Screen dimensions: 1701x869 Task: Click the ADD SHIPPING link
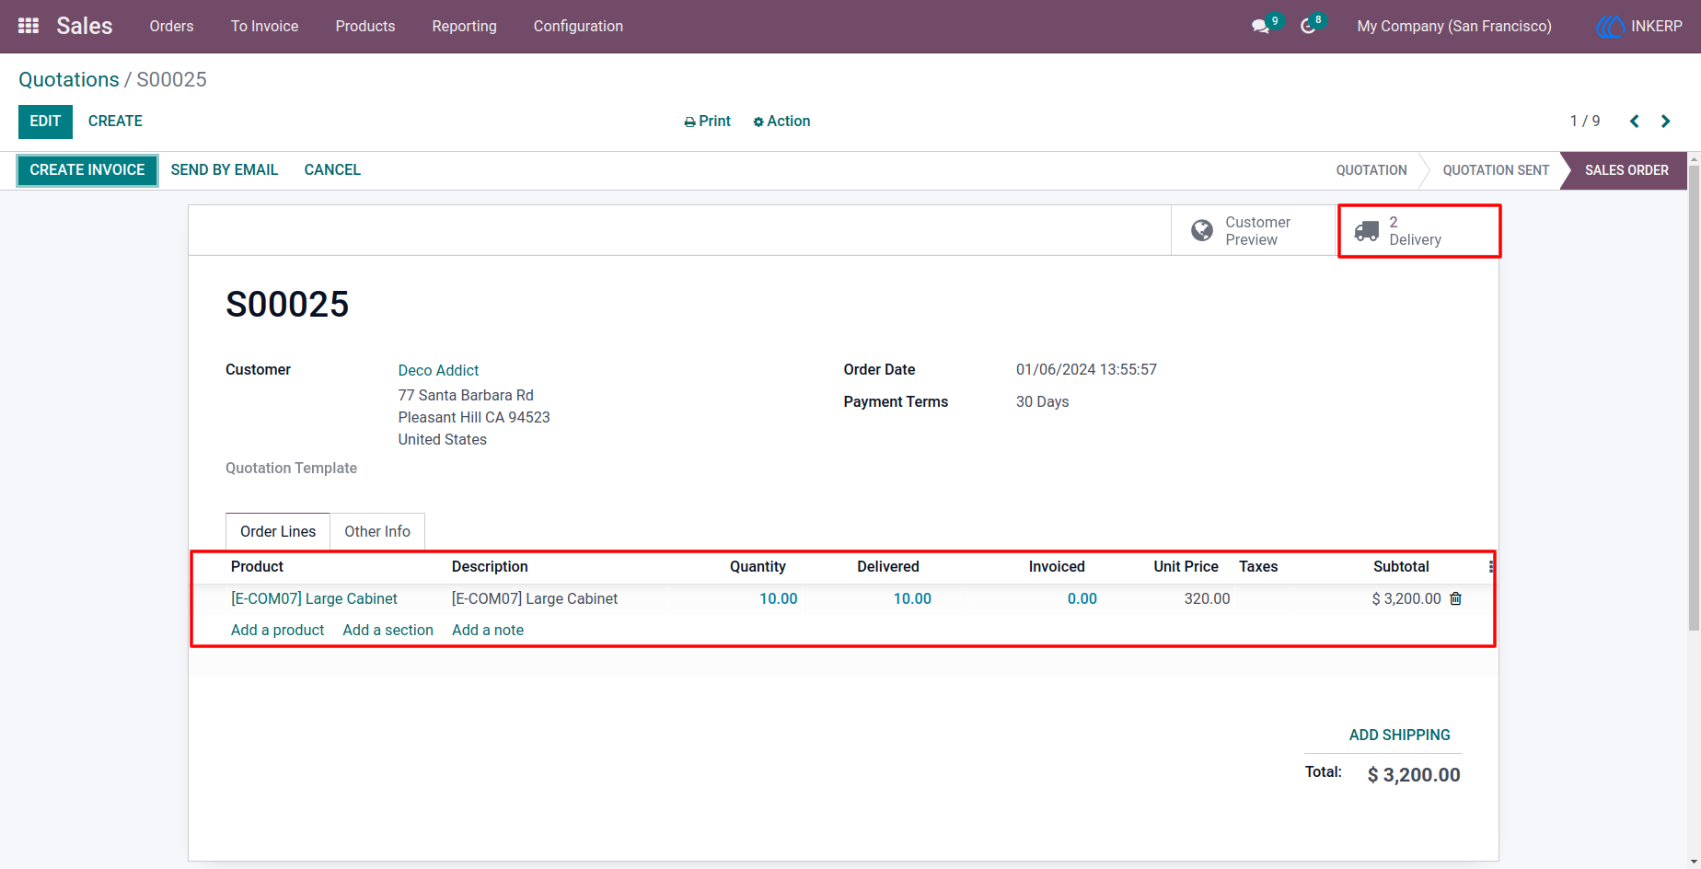click(x=1399, y=736)
